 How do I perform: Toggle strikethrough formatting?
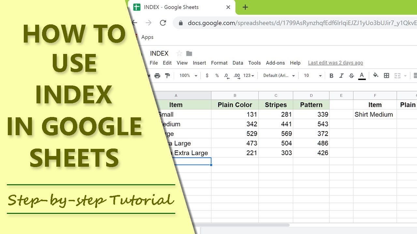pyautogui.click(x=352, y=76)
